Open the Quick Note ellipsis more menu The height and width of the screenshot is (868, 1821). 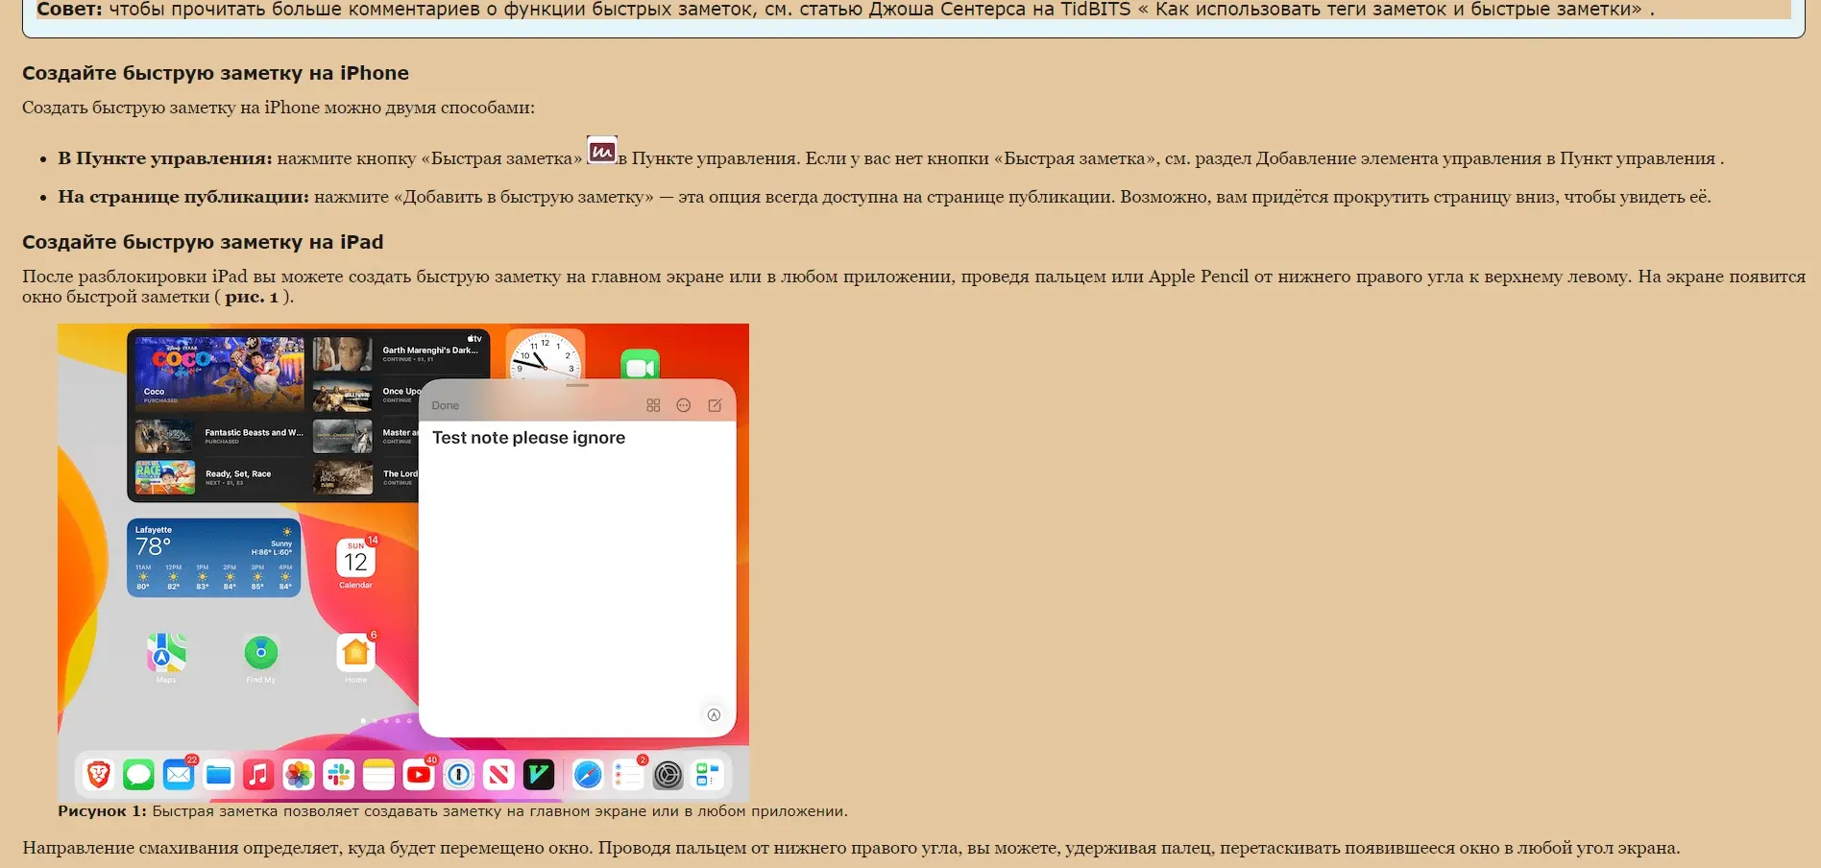coord(684,405)
